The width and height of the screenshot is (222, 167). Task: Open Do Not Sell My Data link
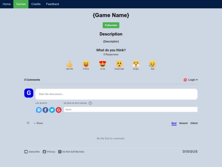pyautogui.click(x=73, y=152)
